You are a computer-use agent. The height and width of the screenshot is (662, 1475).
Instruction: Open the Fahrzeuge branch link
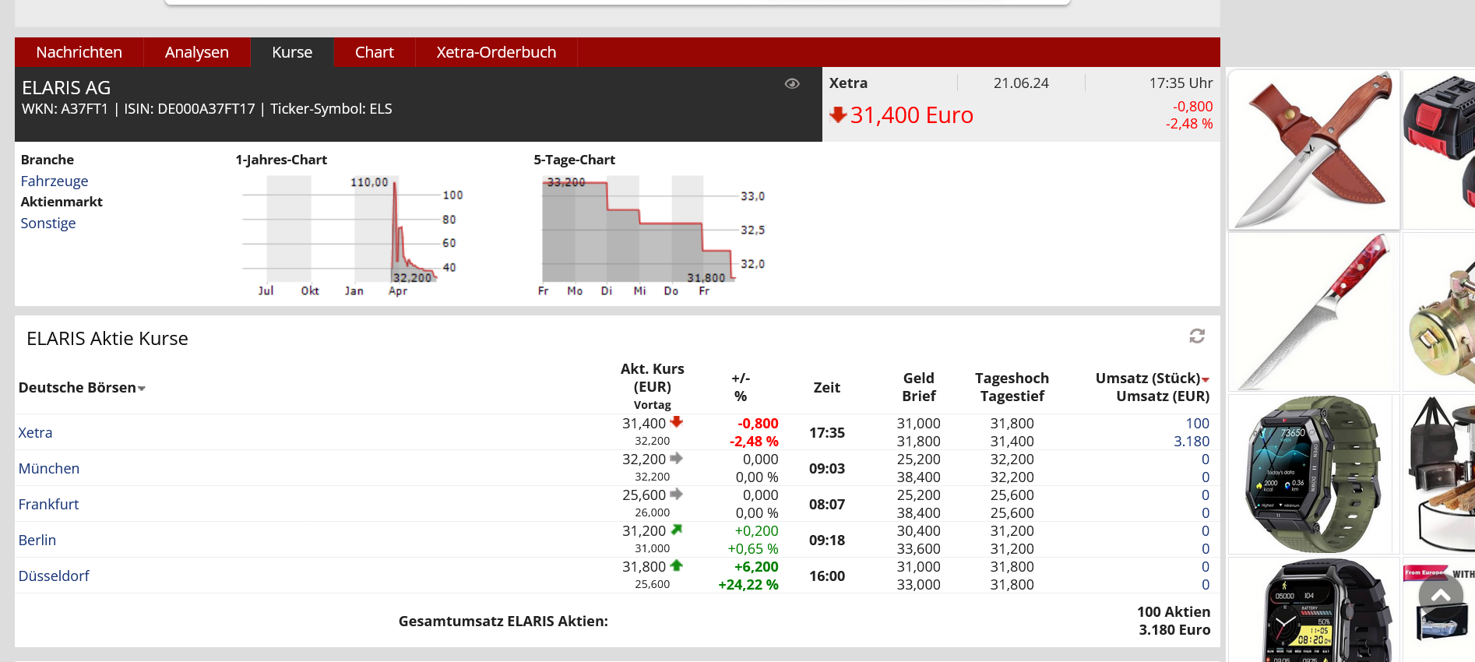[x=55, y=181]
